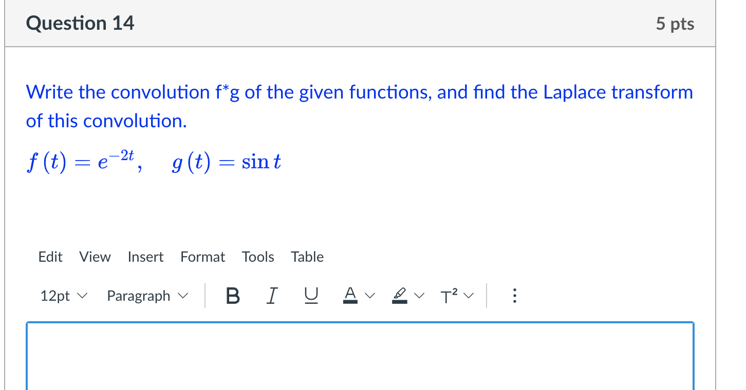Open the Paragraph style dropdown
Viewport: 746px width, 390px height.
pyautogui.click(x=147, y=296)
